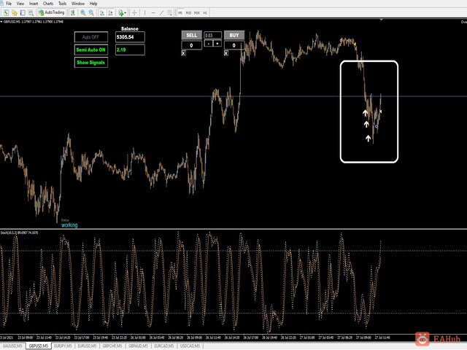Open a new chart from the toolbar
This screenshot has width=467, height=350.
pyautogui.click(x=6, y=13)
